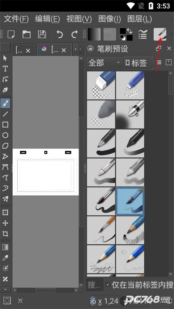Select the Freehand Brush tool

[x=5, y=103]
